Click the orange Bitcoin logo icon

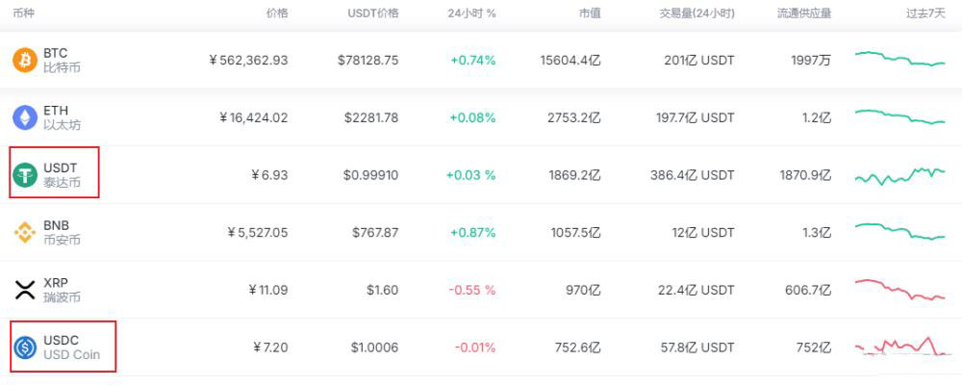pyautogui.click(x=24, y=61)
